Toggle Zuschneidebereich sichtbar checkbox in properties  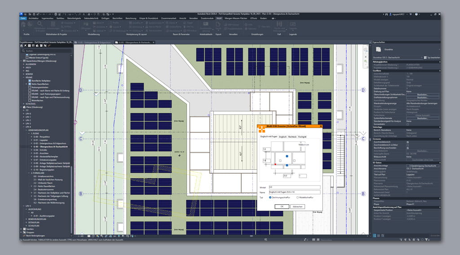click(x=407, y=145)
